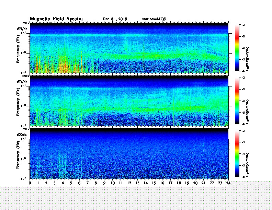This screenshot has height=210, width=272.
Task: Click the 'Dec. 8, 2019' date label
Action: [x=115, y=19]
